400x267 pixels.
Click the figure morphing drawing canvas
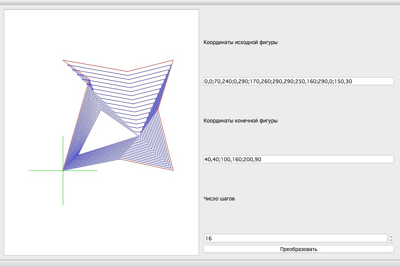pos(102,132)
